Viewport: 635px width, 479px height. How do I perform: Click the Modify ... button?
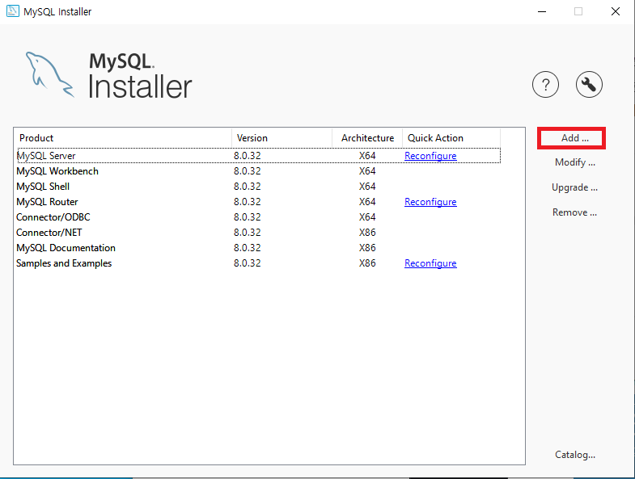[574, 162]
